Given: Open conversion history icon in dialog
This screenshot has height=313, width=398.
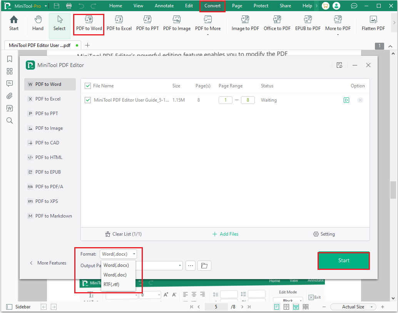Looking at the screenshot, I should click(x=339, y=65).
